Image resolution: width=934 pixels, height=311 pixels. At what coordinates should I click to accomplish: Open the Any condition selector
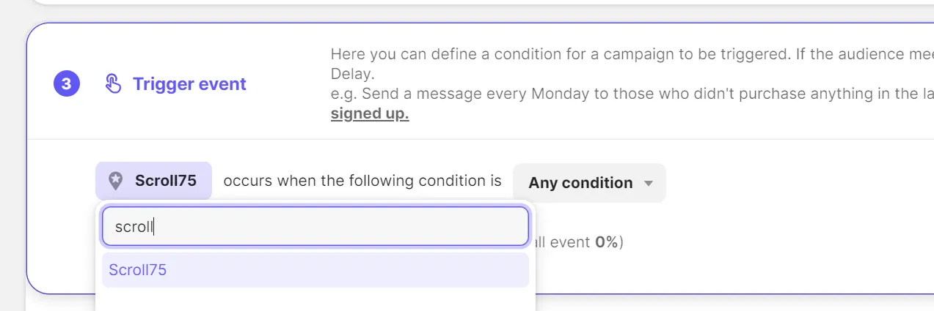point(580,183)
